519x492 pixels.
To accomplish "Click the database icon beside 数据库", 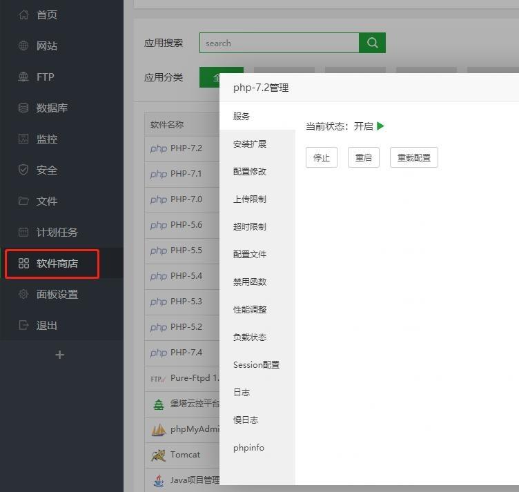I will (23, 108).
